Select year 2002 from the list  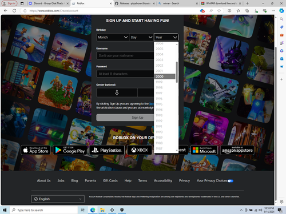coord(165,66)
